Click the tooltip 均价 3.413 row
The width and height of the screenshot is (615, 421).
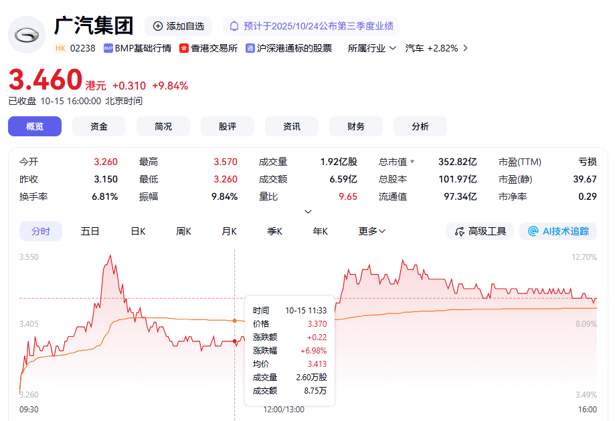290,364
